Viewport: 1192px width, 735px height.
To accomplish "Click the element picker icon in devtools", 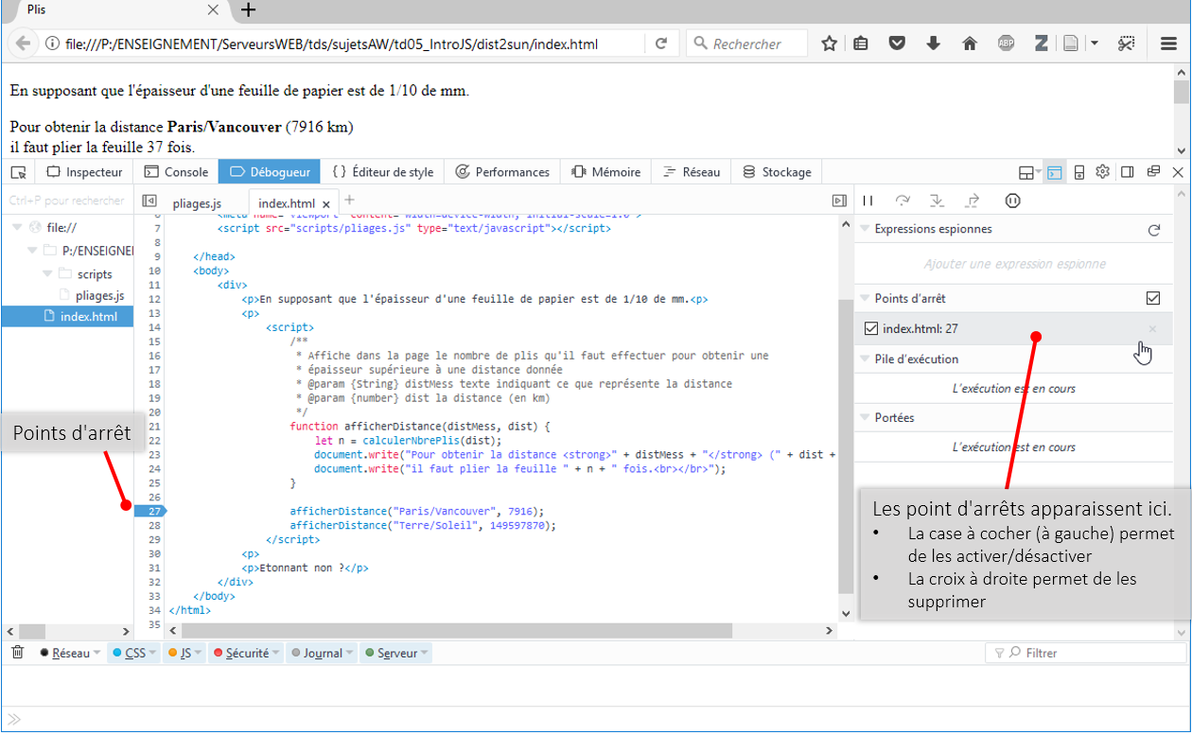I will pyautogui.click(x=18, y=172).
